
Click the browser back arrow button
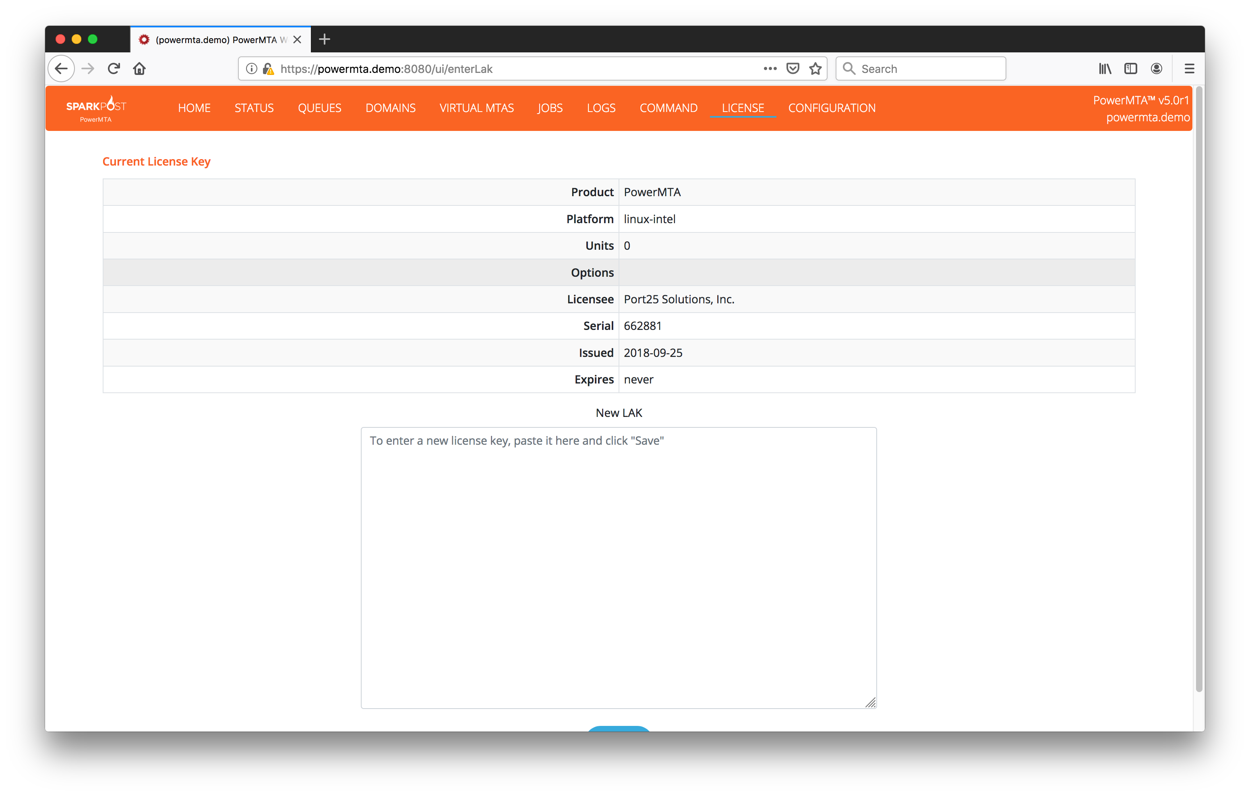pyautogui.click(x=61, y=68)
